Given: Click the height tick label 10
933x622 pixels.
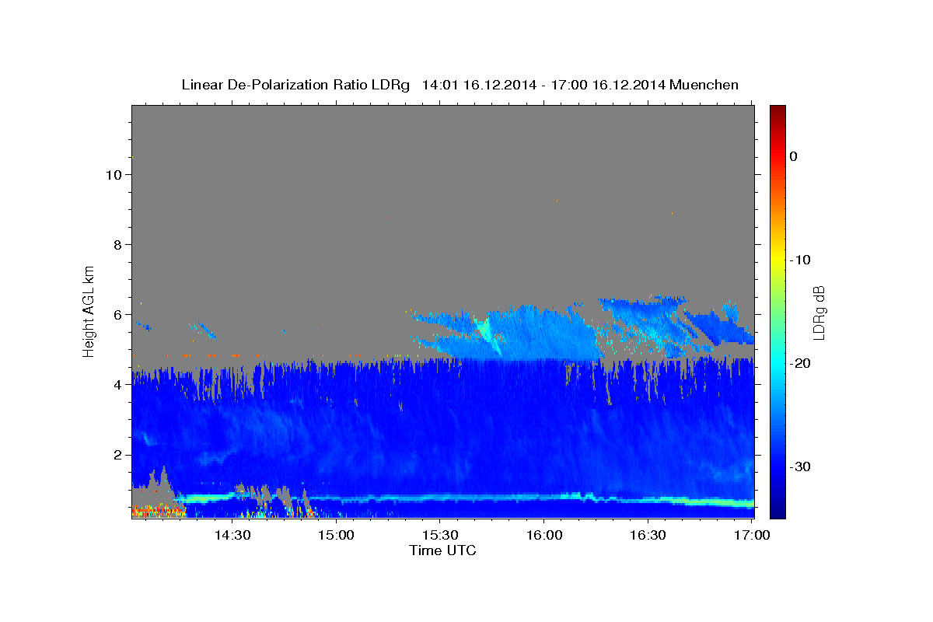Looking at the screenshot, I should 113,174.
